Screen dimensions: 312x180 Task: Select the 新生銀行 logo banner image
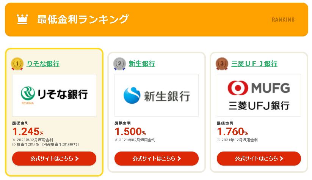(157, 95)
